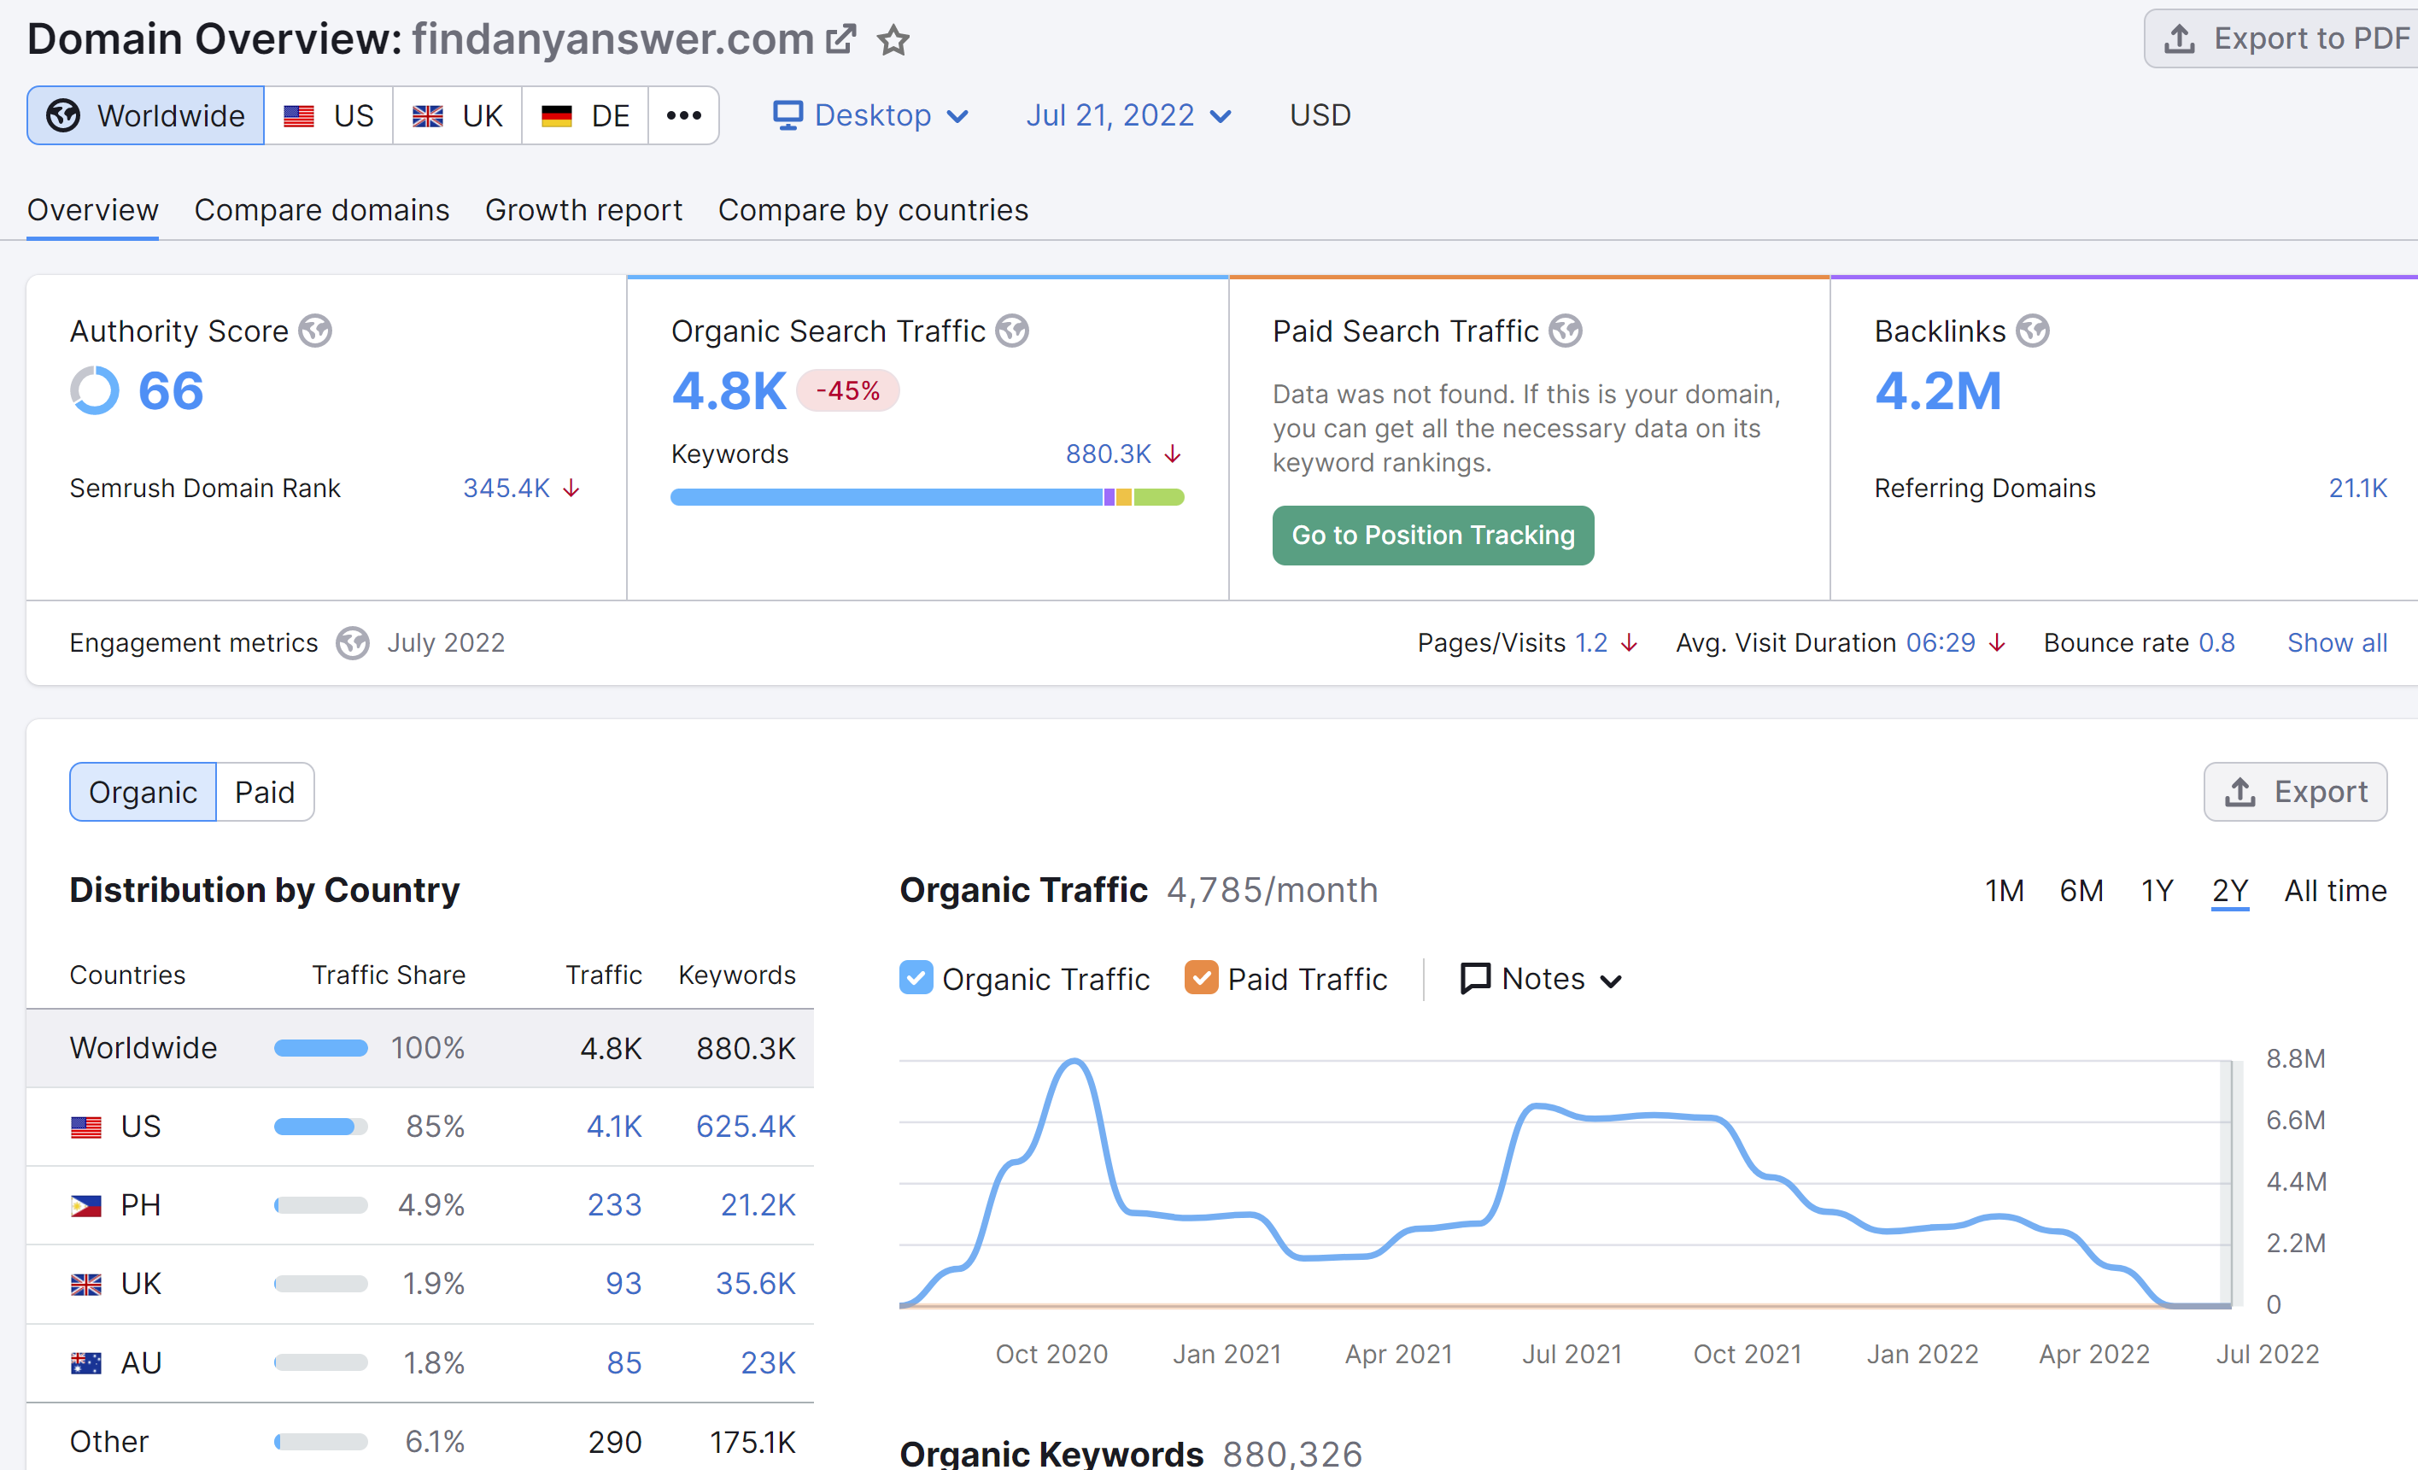Screen dimensions: 2418x1470
Task: Click the Pages/Visits decrease arrow
Action: click(x=1629, y=643)
